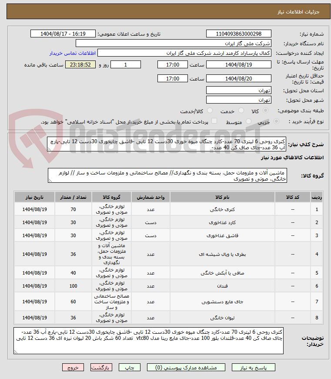
Task: Select the متوسط purchase type radio
Action: coord(248,121)
